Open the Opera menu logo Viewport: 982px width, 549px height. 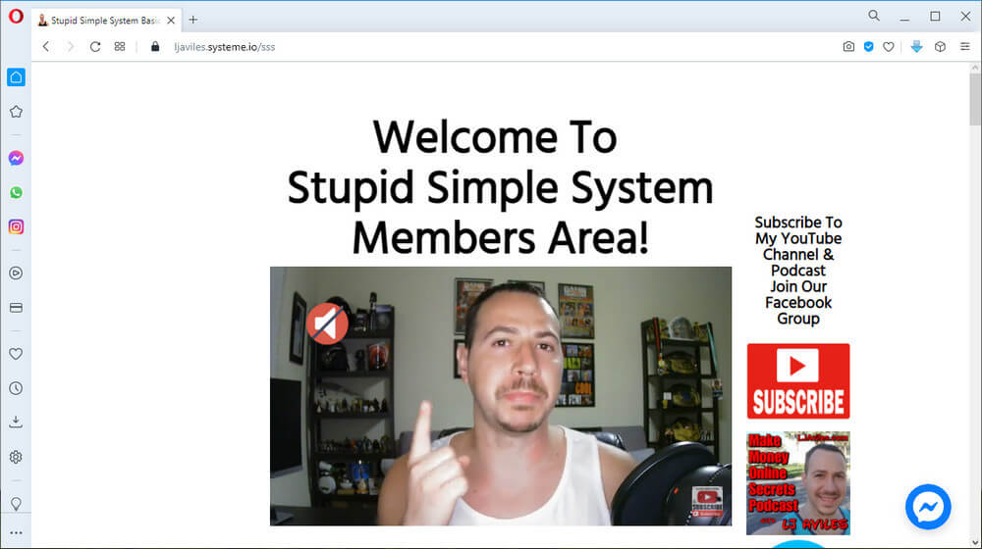coord(16,17)
